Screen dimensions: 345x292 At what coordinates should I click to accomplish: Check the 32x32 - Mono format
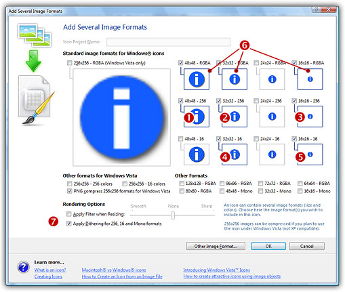click(261, 191)
